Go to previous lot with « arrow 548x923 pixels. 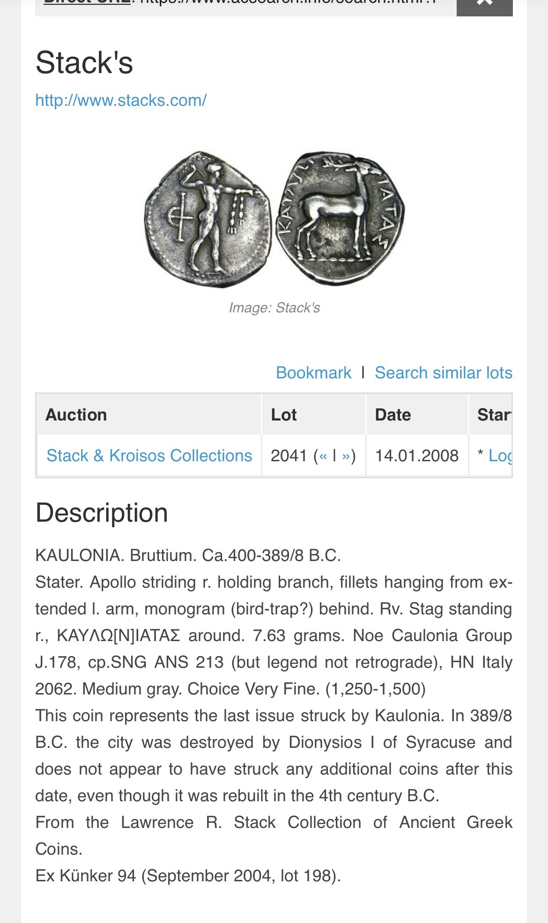[323, 456]
